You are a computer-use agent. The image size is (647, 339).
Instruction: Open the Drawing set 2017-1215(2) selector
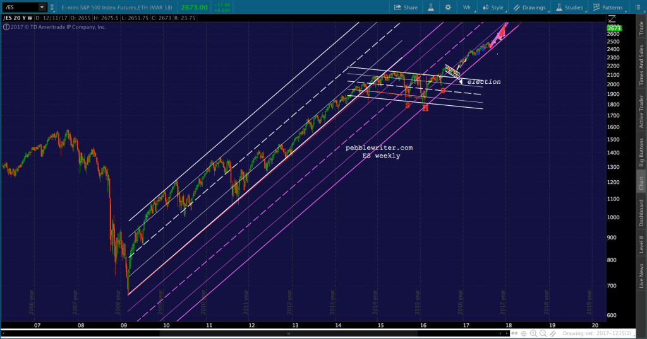(x=597, y=333)
